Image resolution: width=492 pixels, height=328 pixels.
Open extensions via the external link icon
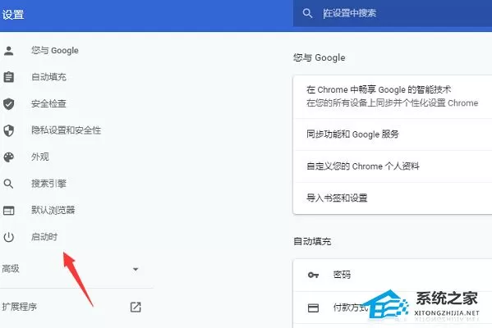coord(136,307)
